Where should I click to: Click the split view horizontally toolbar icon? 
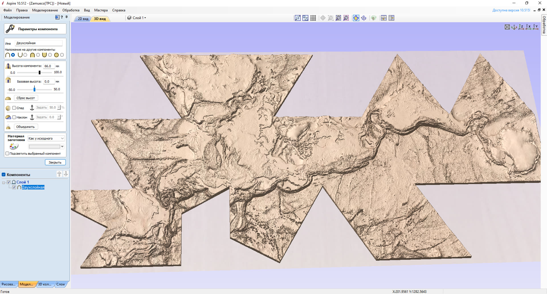tap(384, 18)
